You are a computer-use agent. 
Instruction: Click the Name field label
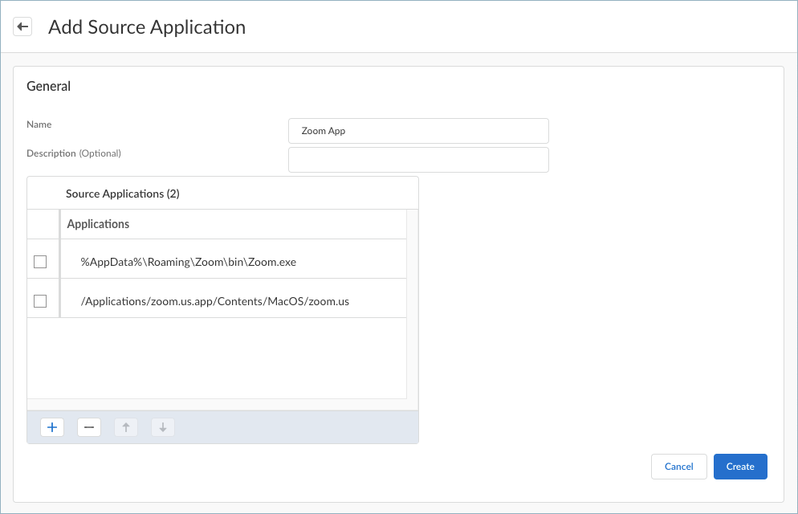click(39, 124)
